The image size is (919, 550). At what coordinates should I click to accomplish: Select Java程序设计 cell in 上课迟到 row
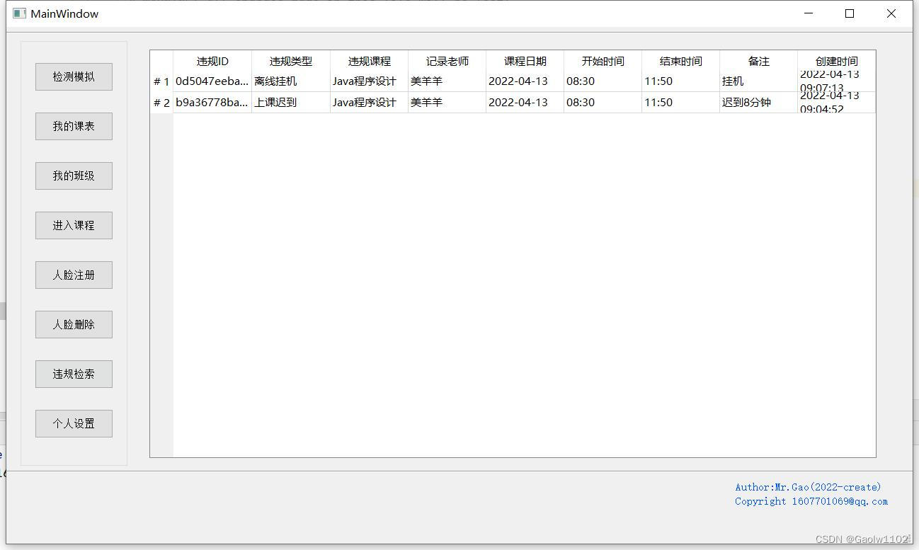369,103
